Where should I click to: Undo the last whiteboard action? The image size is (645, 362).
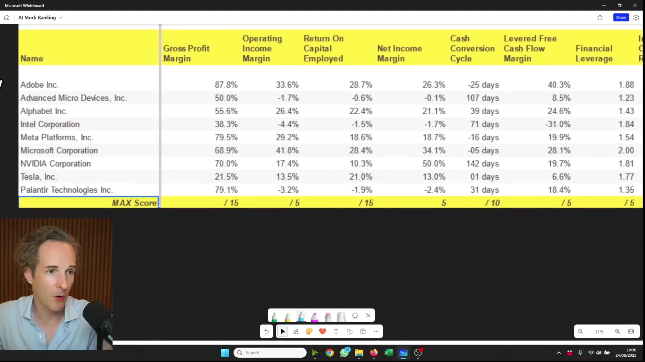tap(266, 331)
